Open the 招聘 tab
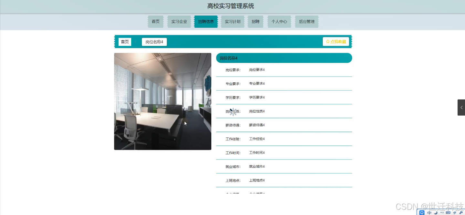Screen dimensions: 465x215 [x=255, y=21]
